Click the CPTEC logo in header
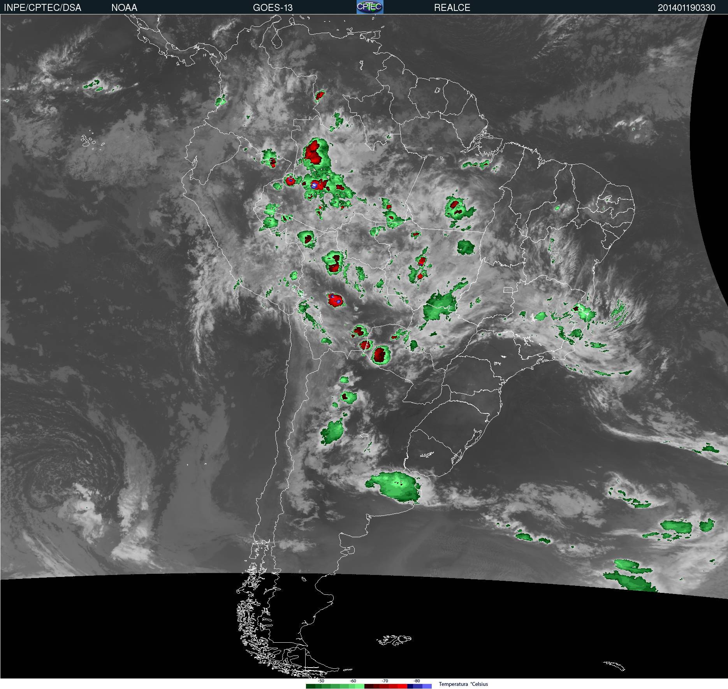Viewport: 728px width, 689px height. (x=370, y=7)
